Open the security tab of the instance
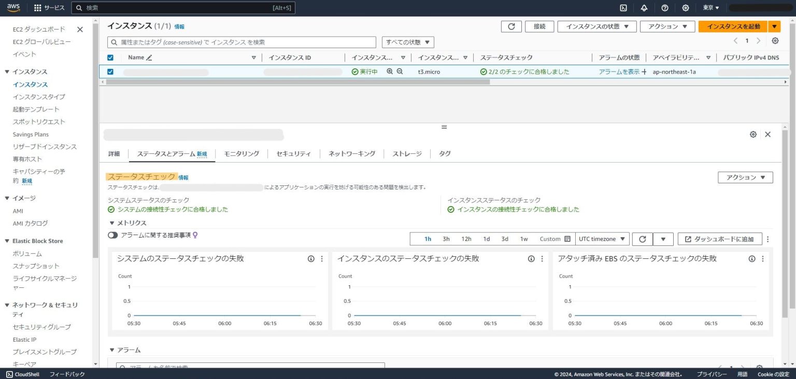Viewport: 796px width, 379px height. tap(293, 153)
